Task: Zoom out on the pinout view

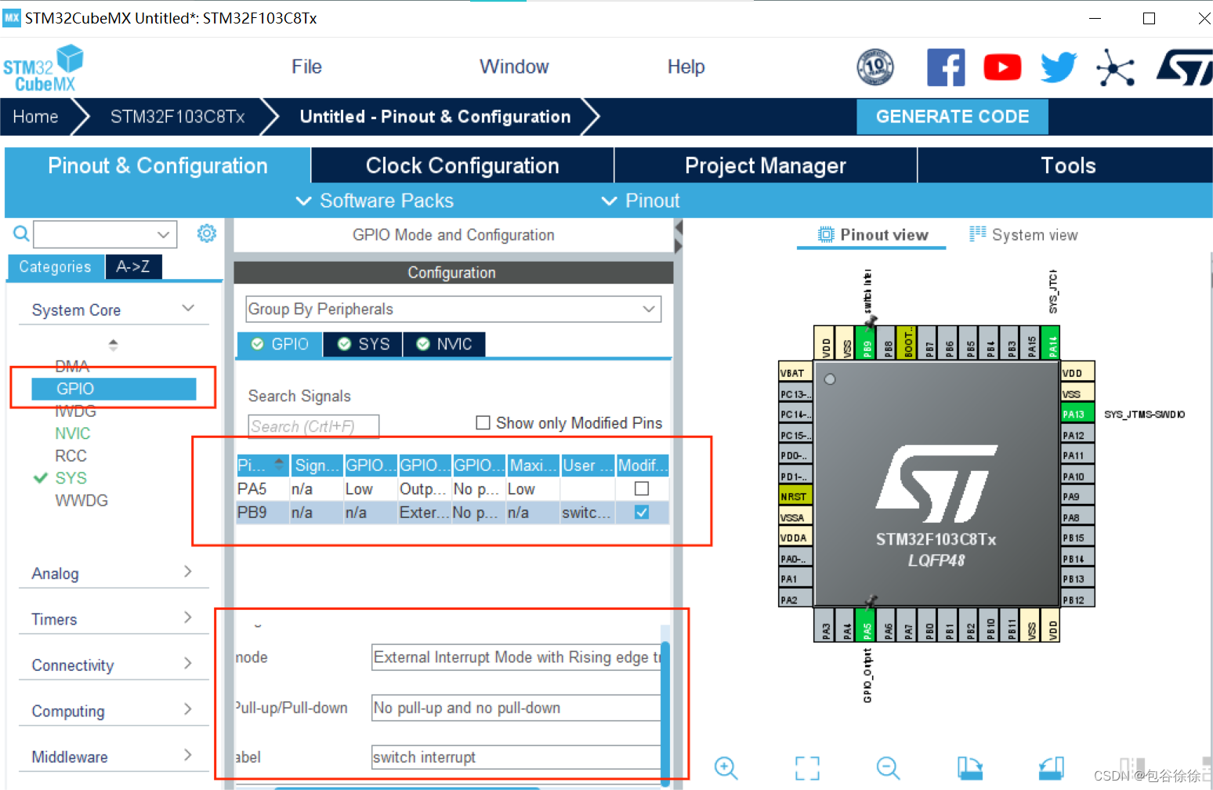Action: pyautogui.click(x=888, y=768)
